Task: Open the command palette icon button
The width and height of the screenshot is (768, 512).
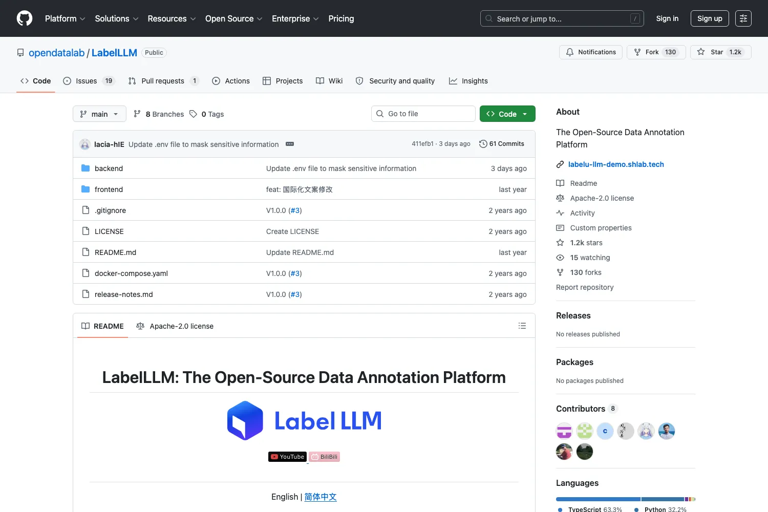Action: (x=743, y=18)
